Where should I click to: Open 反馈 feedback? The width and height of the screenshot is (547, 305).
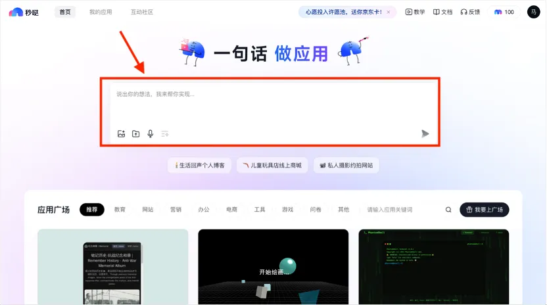pyautogui.click(x=470, y=12)
